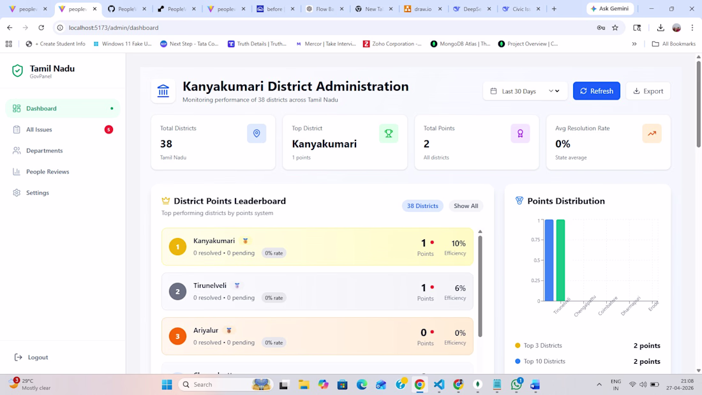Open the Chrome apps grid icon

8,44
